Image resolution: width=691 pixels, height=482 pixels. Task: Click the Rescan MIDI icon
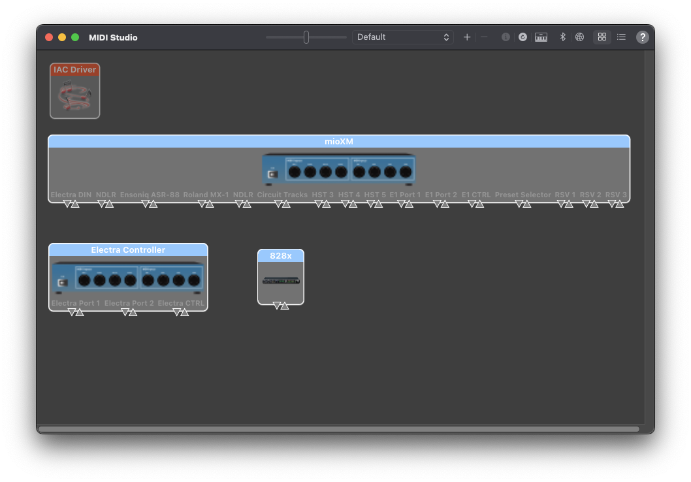[522, 37]
